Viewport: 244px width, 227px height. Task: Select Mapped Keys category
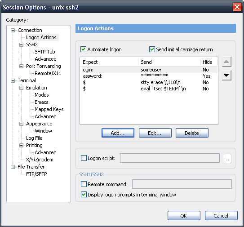point(49,109)
